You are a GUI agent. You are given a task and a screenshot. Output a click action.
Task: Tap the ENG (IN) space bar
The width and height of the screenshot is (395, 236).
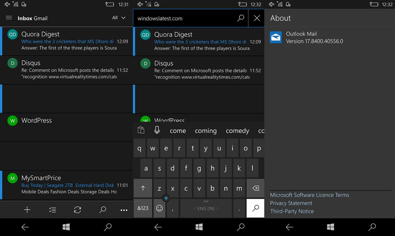pos(206,208)
